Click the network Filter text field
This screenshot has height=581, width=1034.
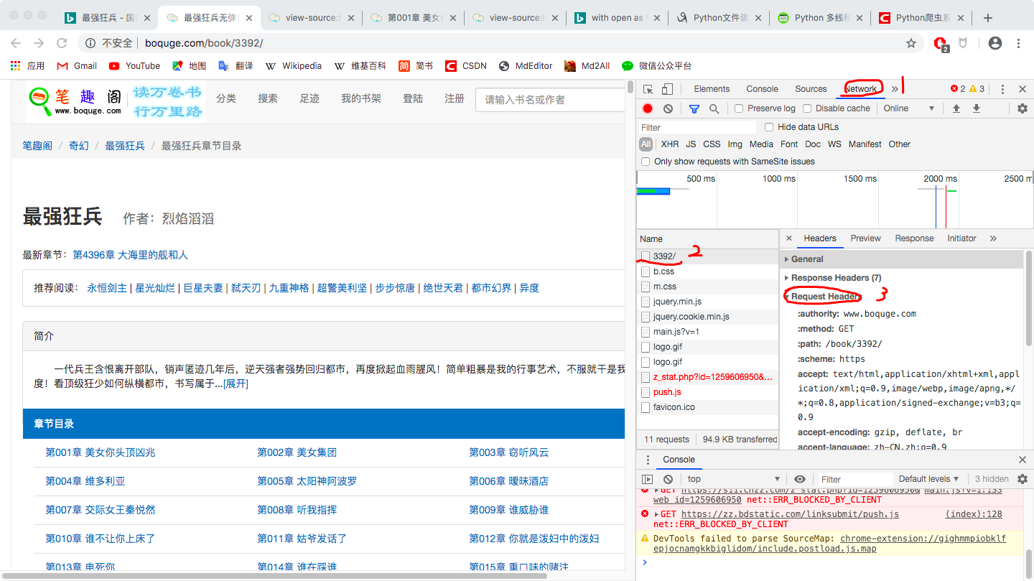pyautogui.click(x=697, y=127)
